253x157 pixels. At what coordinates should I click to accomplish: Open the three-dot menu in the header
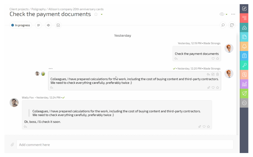(233, 14)
